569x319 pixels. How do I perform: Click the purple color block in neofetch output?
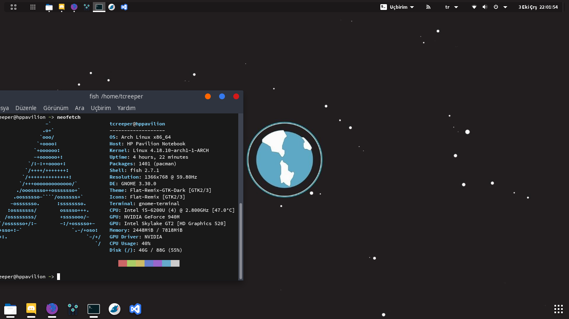157,263
